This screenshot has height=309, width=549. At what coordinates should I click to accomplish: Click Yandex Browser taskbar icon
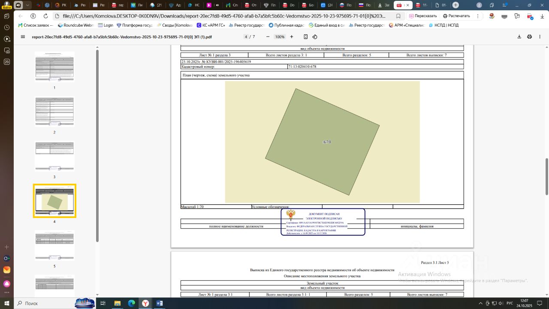click(x=145, y=303)
